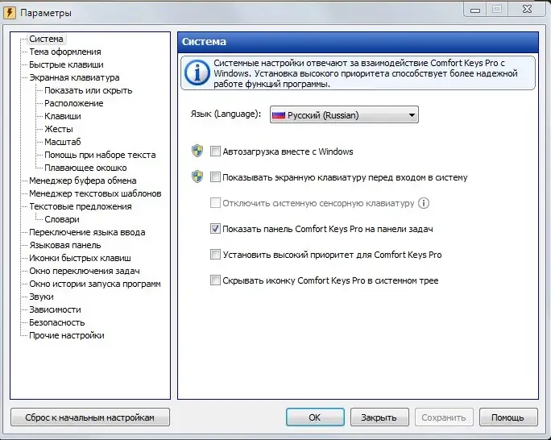
Task: Click the Russian flag icon in language box
Action: coord(278,115)
